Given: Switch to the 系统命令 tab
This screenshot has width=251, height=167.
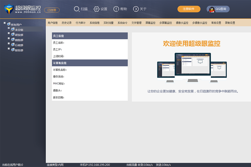Looking at the screenshot, I should click(122, 23).
